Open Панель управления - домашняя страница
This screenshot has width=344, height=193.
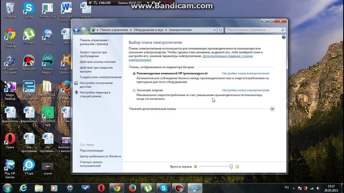tap(94, 42)
